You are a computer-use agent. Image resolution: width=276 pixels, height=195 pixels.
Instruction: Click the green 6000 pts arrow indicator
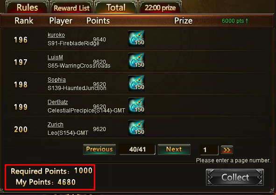coord(235,21)
